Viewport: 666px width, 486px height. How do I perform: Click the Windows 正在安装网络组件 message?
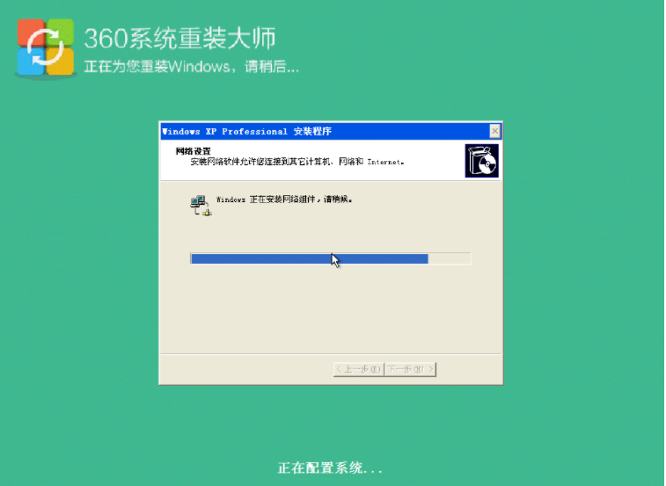pyautogui.click(x=284, y=199)
